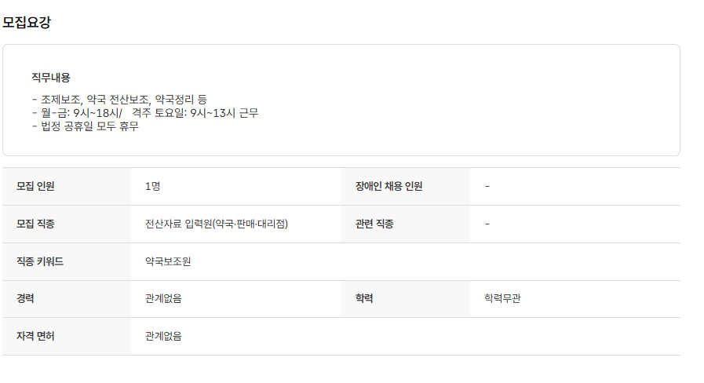
Task: Select the 직무내용 label in the box
Action: pos(51,77)
